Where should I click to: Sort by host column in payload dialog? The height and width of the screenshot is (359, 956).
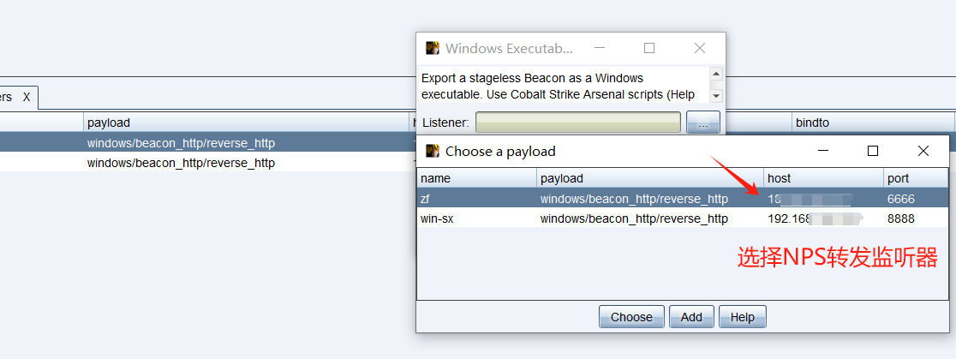[823, 178]
